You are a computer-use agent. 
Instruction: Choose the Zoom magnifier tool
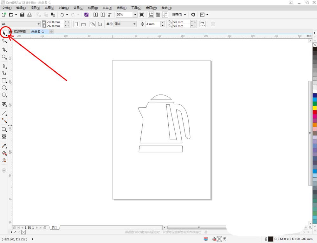tap(4, 57)
